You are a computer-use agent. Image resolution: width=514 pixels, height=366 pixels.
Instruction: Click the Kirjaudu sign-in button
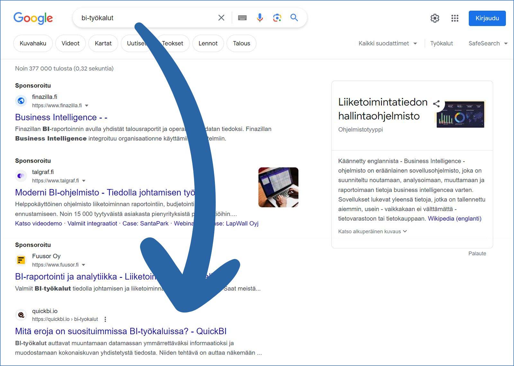pyautogui.click(x=487, y=18)
